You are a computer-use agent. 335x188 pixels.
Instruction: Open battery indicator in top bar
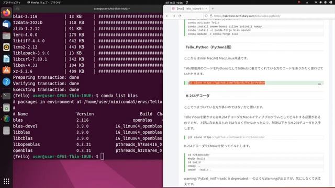pos(331,2)
